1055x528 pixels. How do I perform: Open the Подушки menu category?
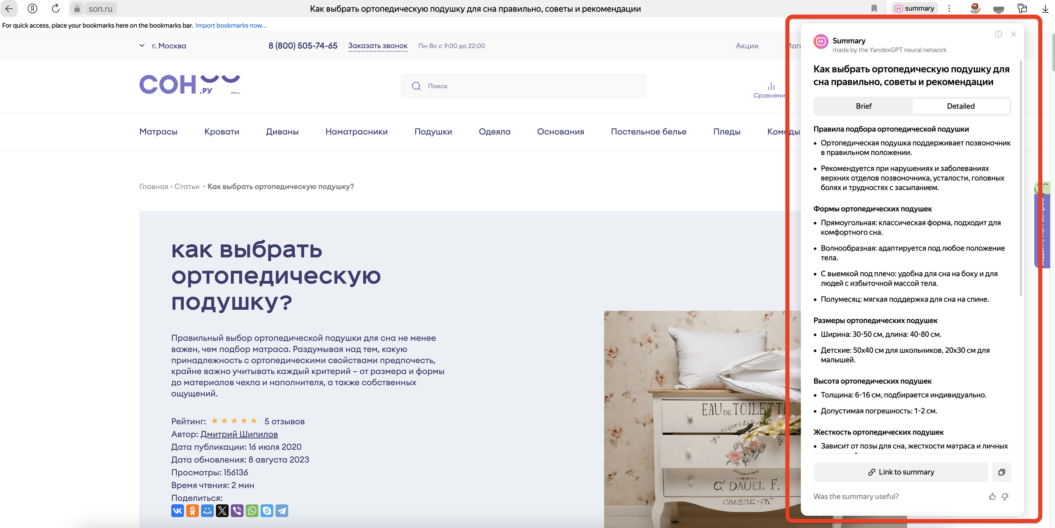(x=433, y=132)
